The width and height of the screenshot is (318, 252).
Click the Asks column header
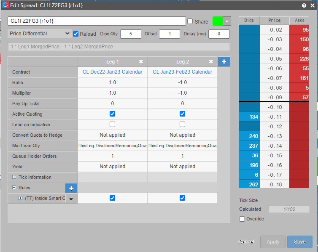coord(299,21)
